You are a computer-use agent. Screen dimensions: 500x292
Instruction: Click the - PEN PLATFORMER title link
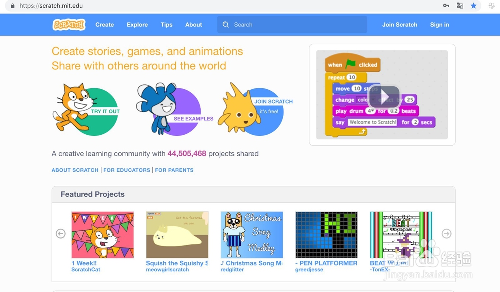pos(326,263)
